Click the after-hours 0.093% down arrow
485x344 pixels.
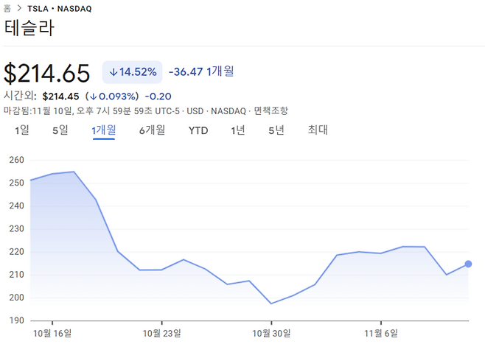pyautogui.click(x=94, y=96)
